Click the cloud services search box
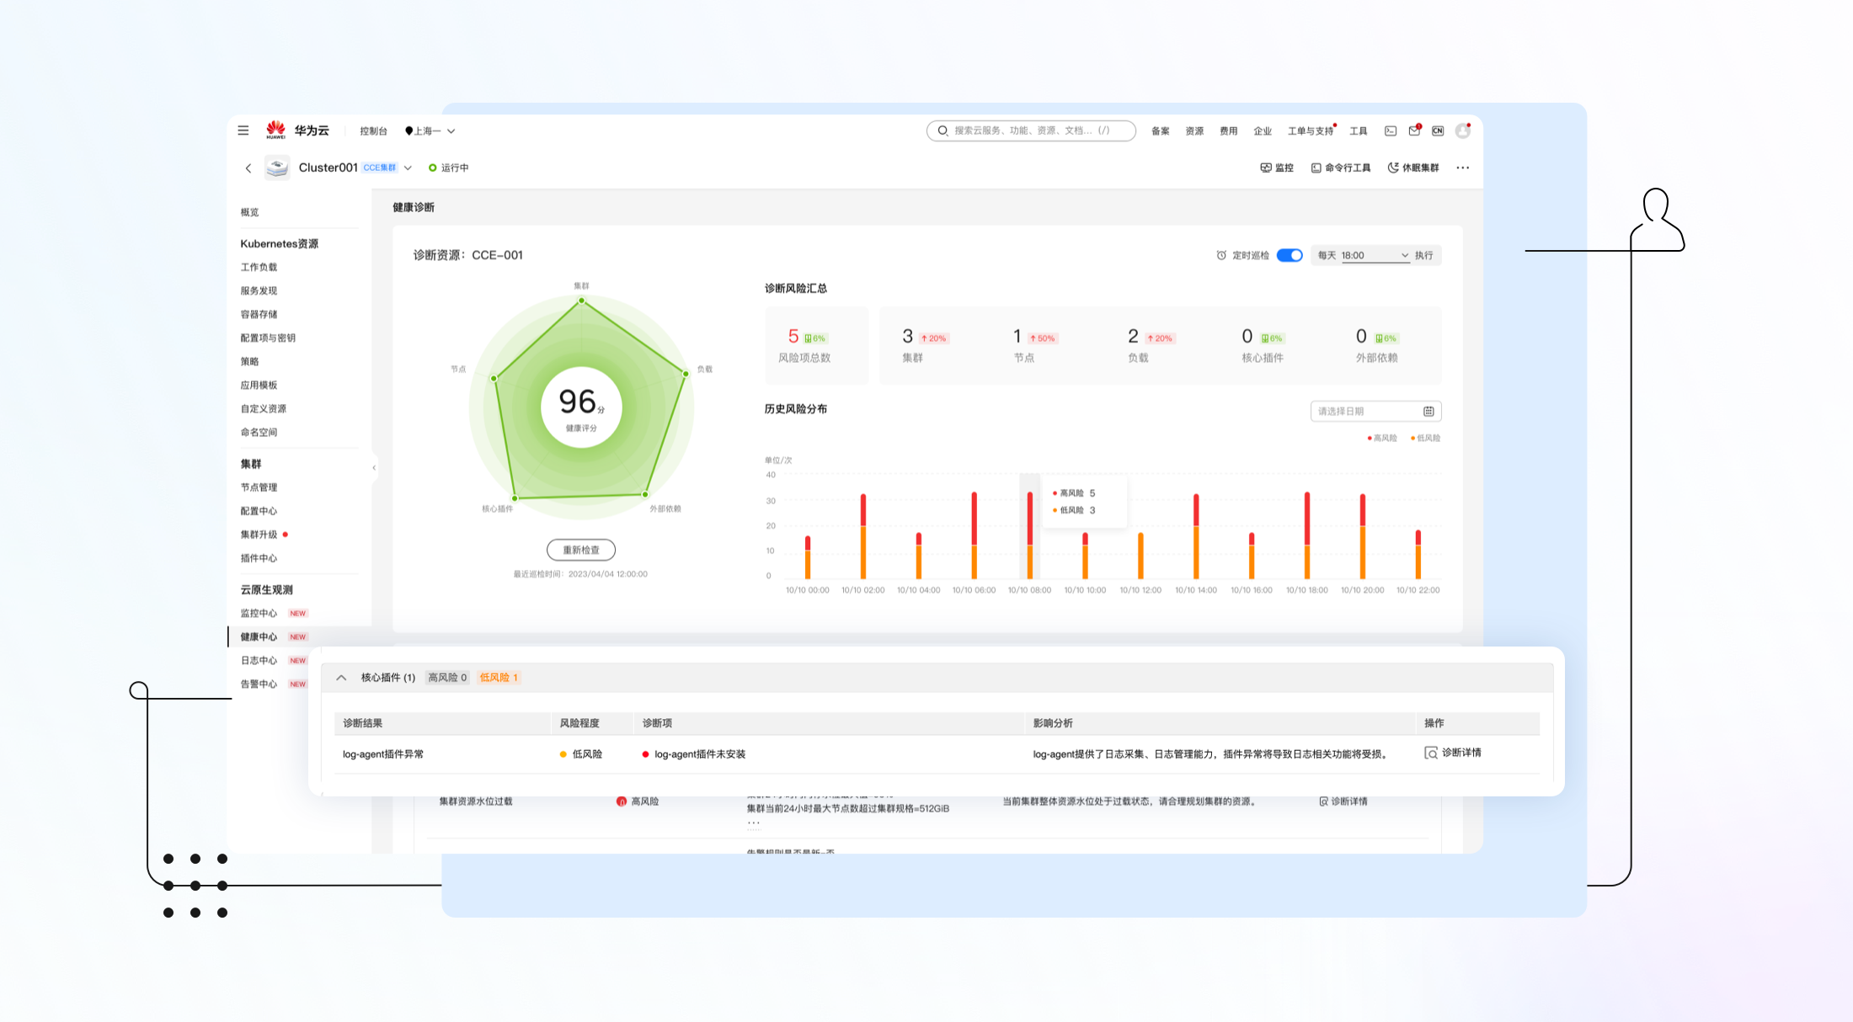 pyautogui.click(x=1031, y=130)
